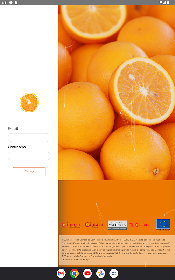
Task: Tap the SD card status icon
Action: click(x=16, y=2)
